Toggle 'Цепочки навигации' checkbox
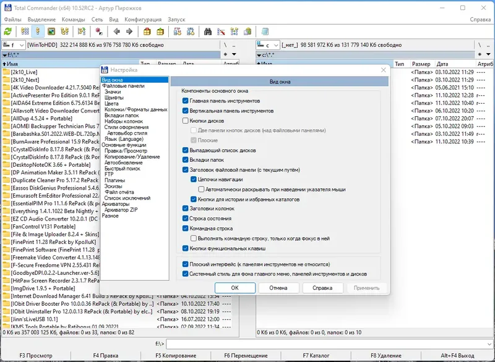Viewport: 495px width, 362px height. coord(194,179)
